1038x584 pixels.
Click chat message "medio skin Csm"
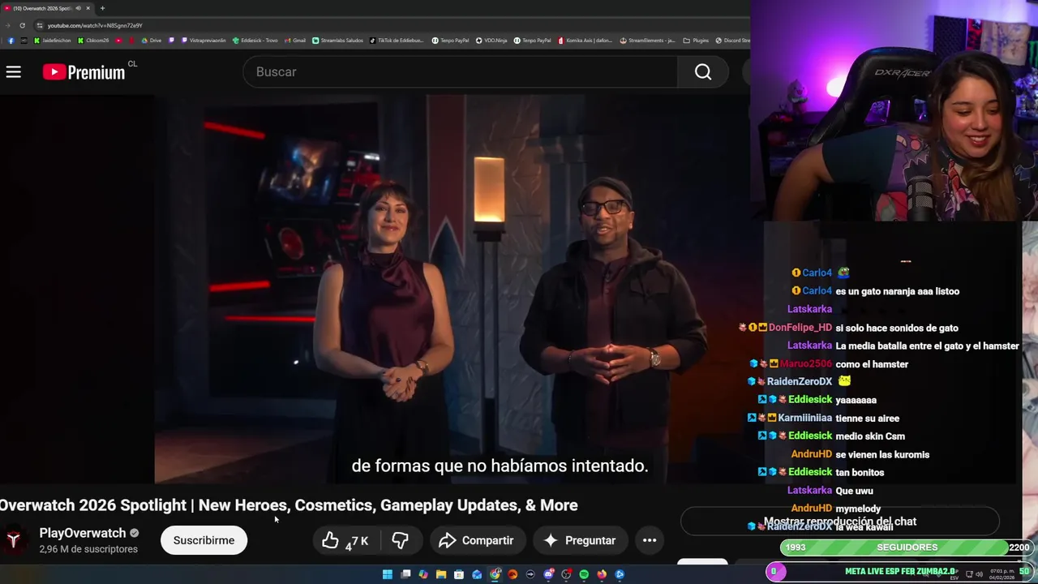pos(870,436)
